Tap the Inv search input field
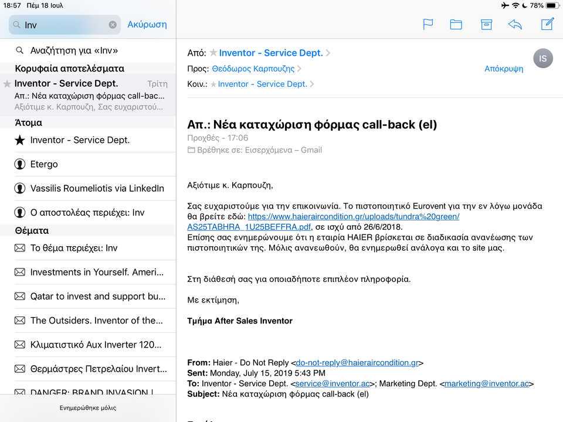 point(65,25)
